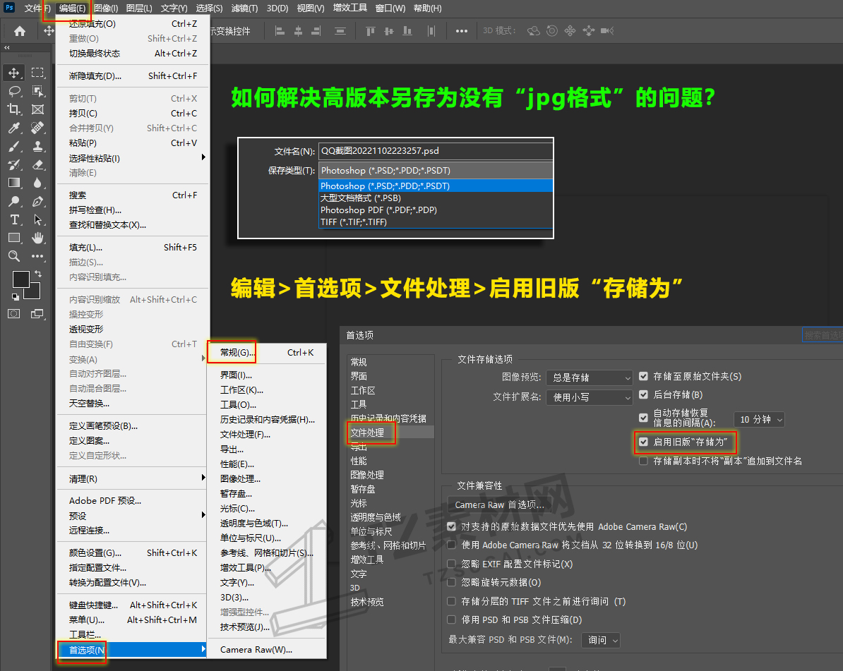Select the History Brush tool
Screen dimensions: 843x671
(x=14, y=164)
